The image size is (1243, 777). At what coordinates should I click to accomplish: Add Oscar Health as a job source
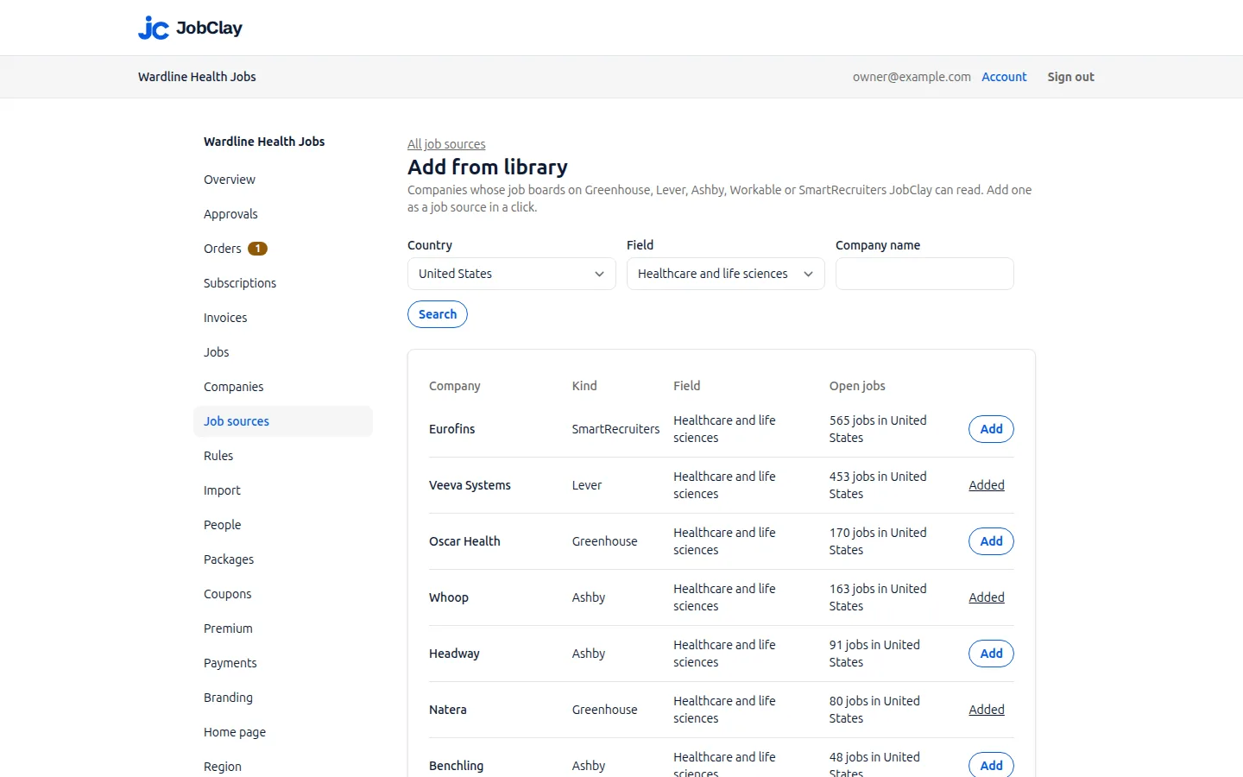point(991,541)
